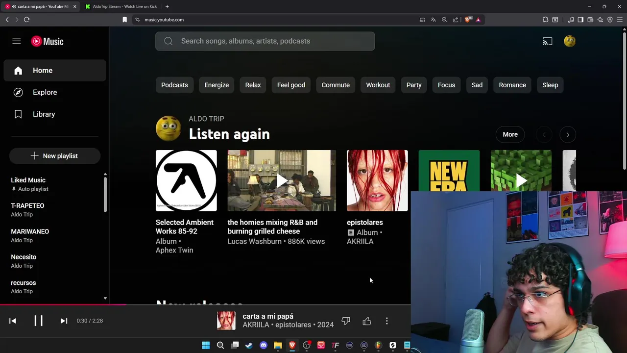Open Brave Rewards triangle icon
Screen dimensions: 627x353
(x=478, y=20)
